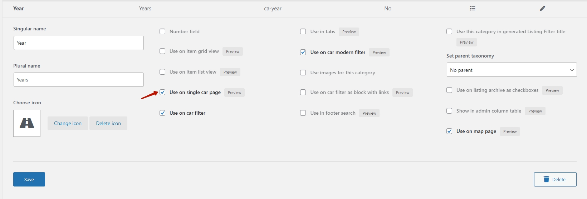The height and width of the screenshot is (199, 587).
Task: Preview the Use in tabs option
Action: coord(349,32)
